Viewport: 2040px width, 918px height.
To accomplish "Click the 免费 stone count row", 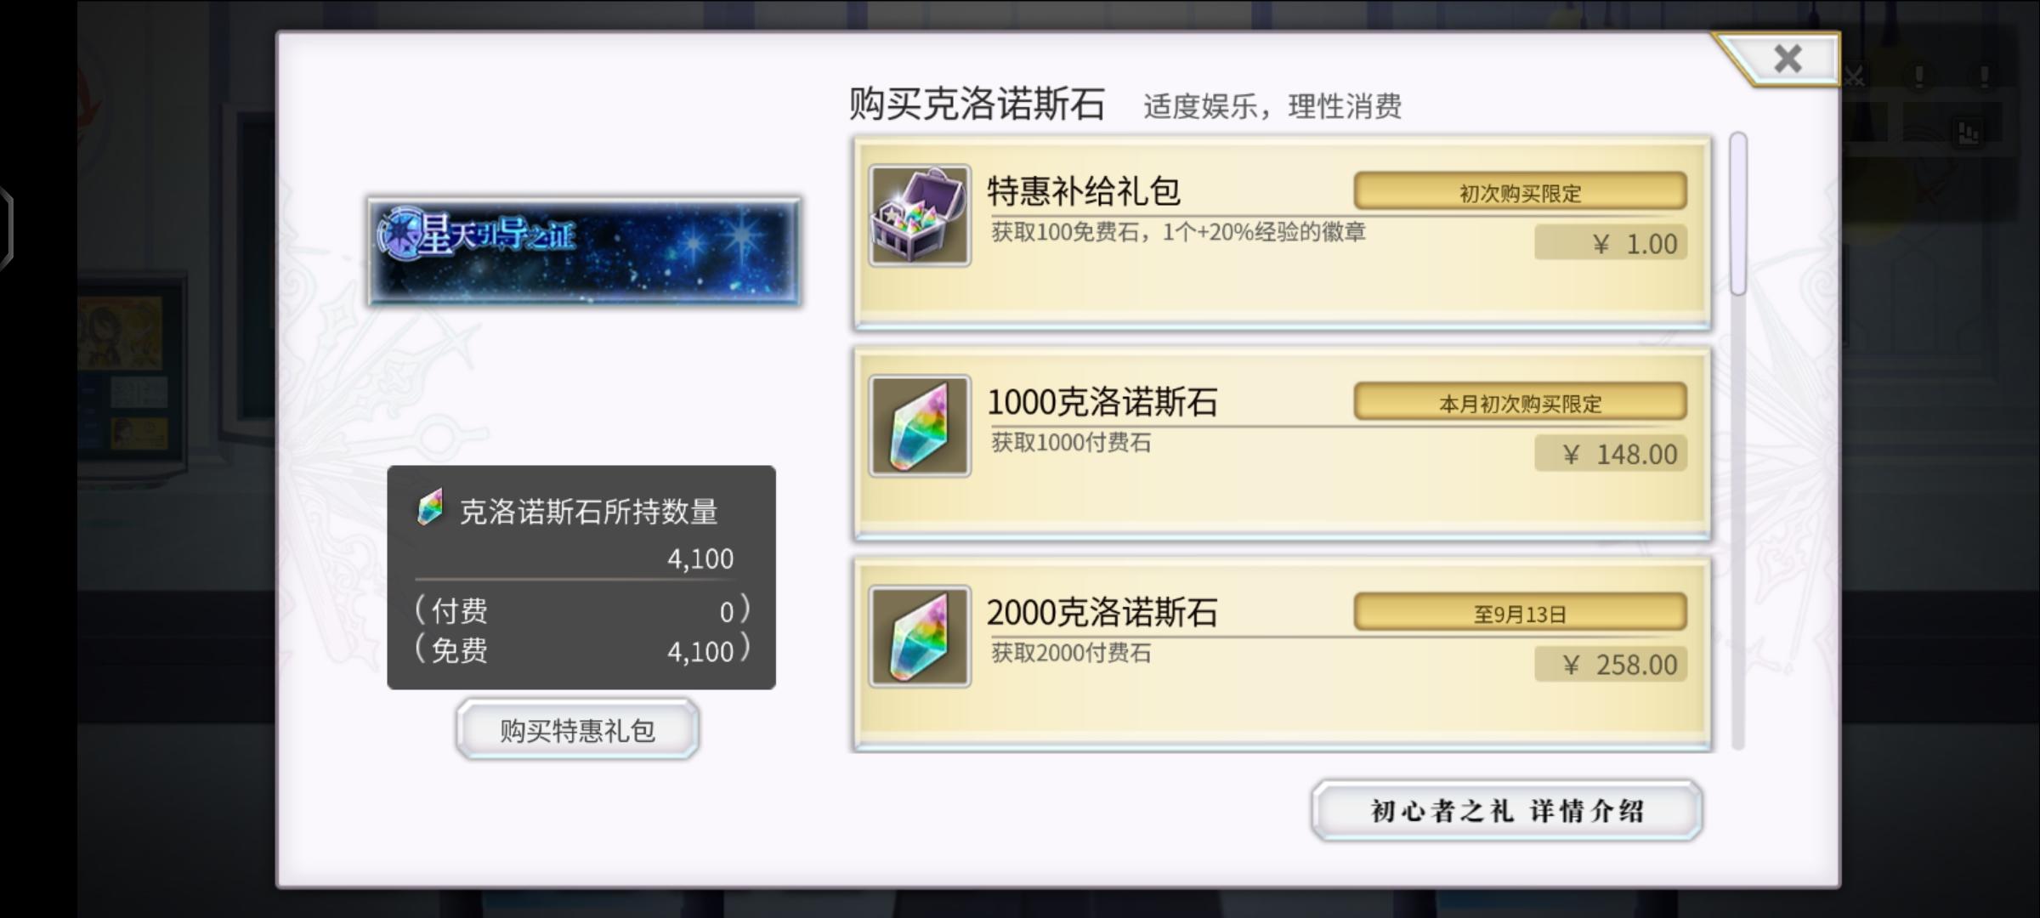I will click(x=581, y=650).
